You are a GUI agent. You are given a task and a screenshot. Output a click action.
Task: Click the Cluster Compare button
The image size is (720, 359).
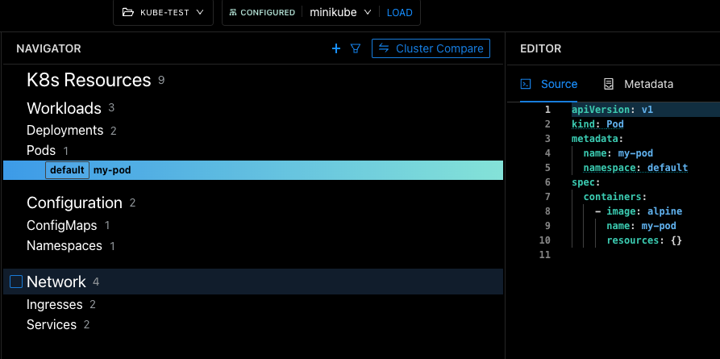tap(431, 48)
